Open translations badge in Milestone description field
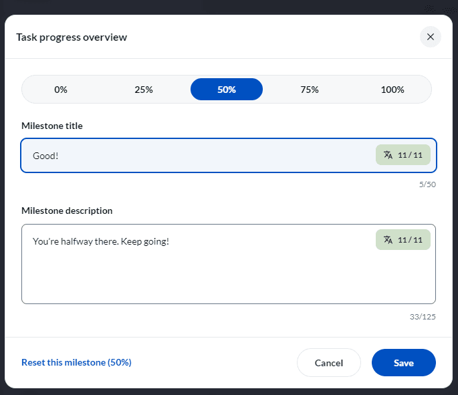The width and height of the screenshot is (458, 395). pos(403,240)
